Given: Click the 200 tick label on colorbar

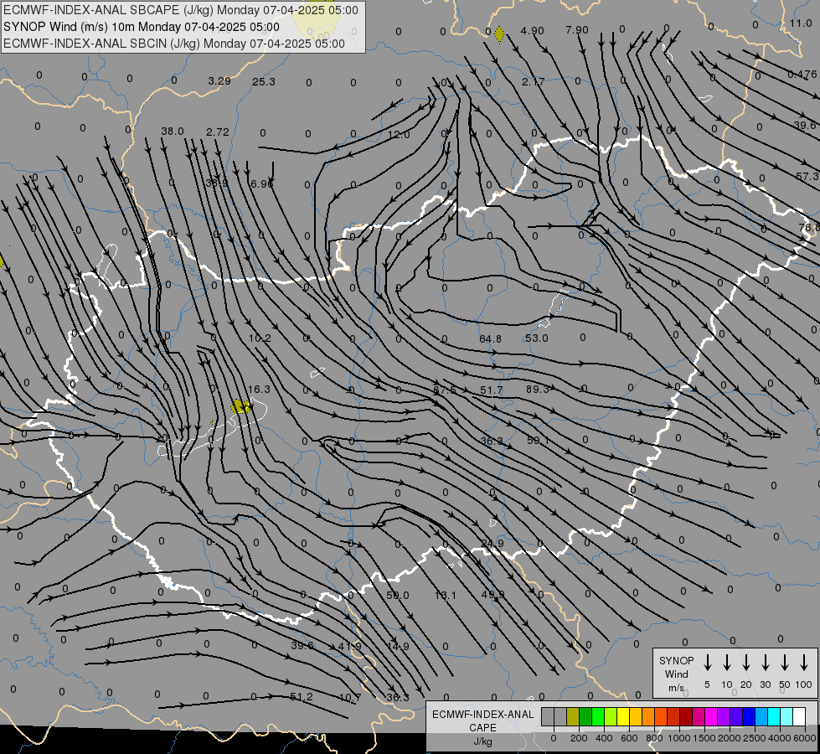Looking at the screenshot, I should click(579, 738).
